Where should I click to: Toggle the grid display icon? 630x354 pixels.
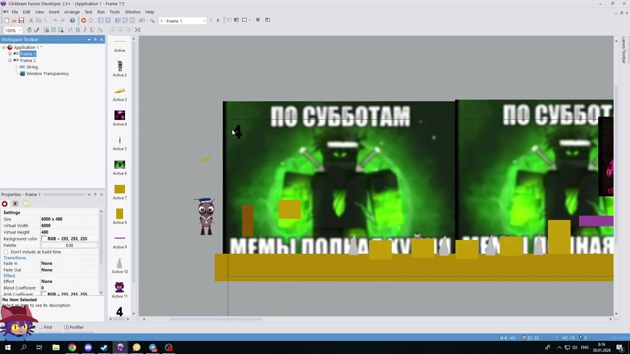tap(53, 30)
